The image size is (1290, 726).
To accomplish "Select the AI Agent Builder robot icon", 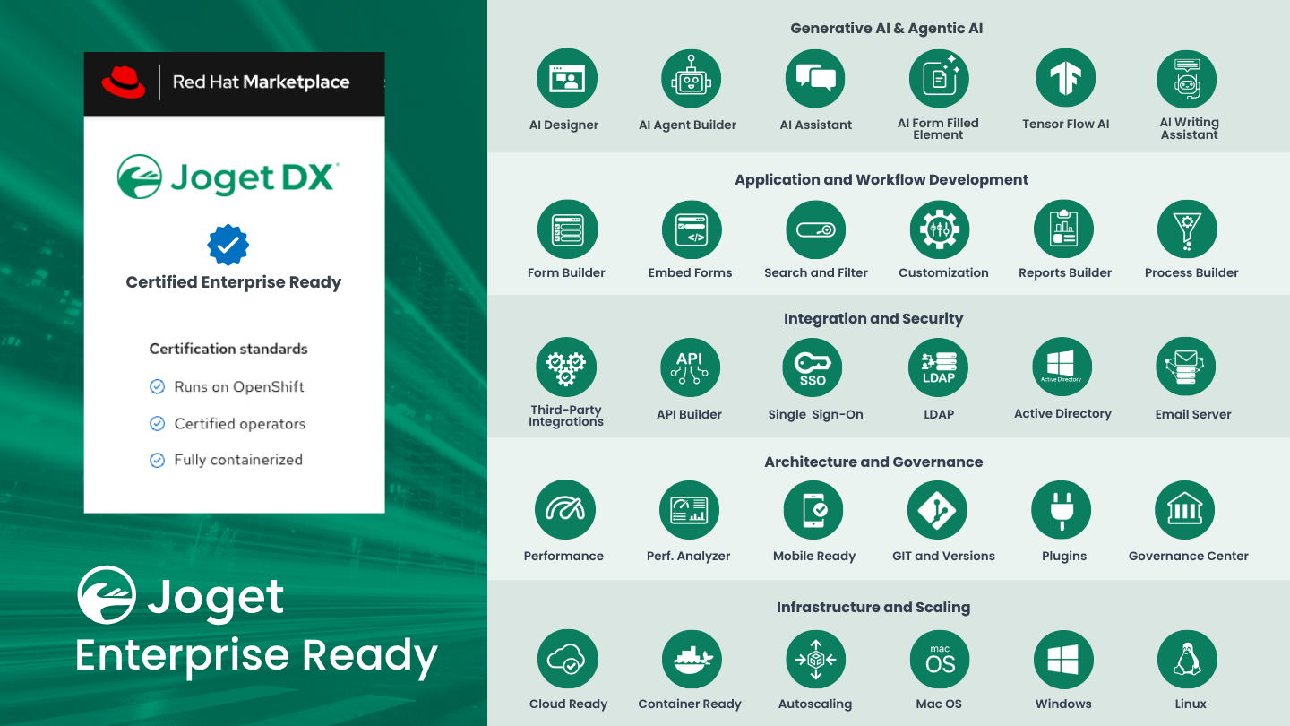I will (x=691, y=78).
